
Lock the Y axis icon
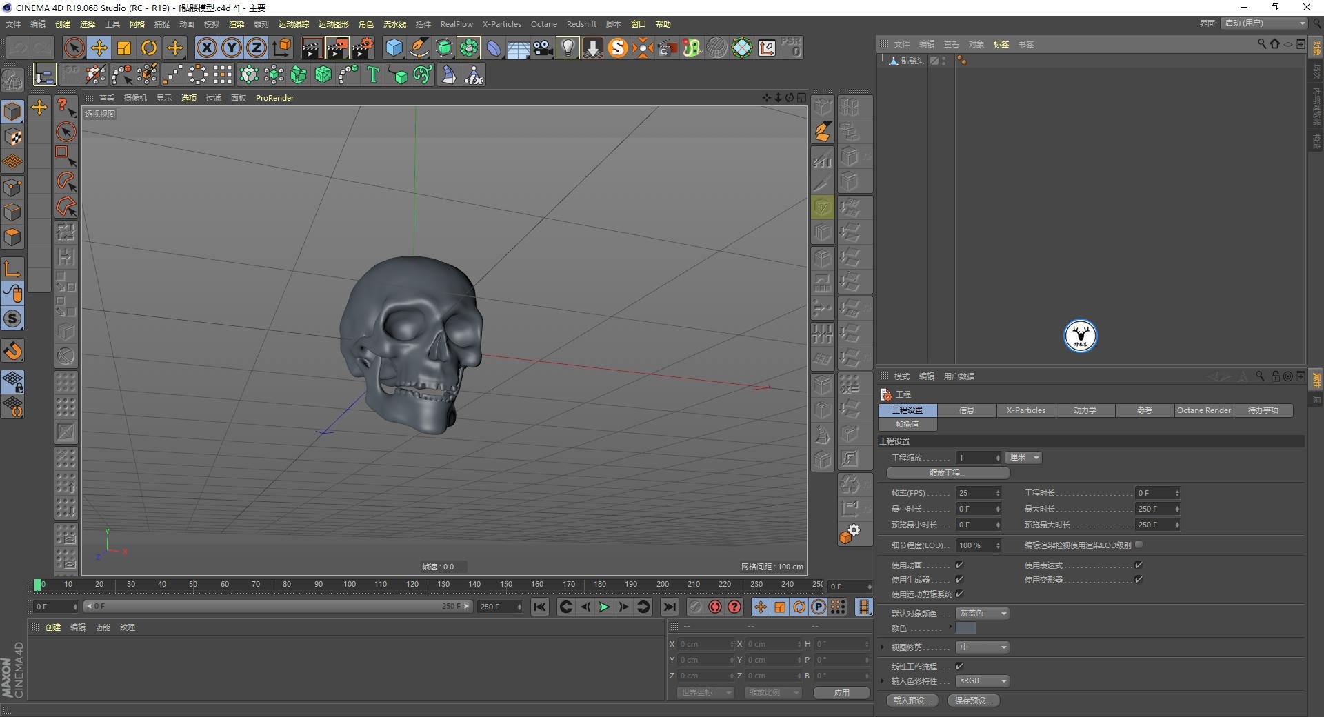231,48
